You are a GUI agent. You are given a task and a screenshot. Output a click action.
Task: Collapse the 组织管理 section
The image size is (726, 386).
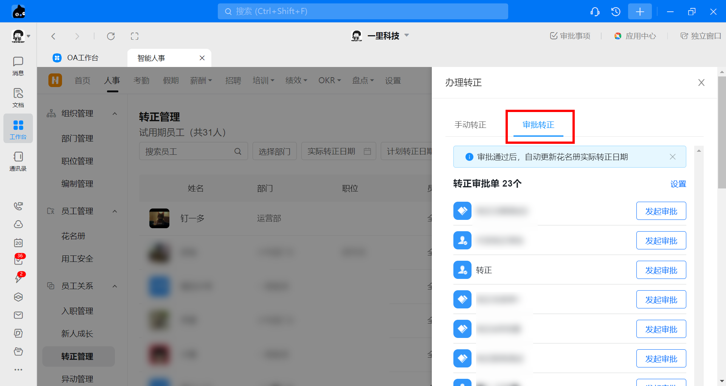(x=115, y=114)
